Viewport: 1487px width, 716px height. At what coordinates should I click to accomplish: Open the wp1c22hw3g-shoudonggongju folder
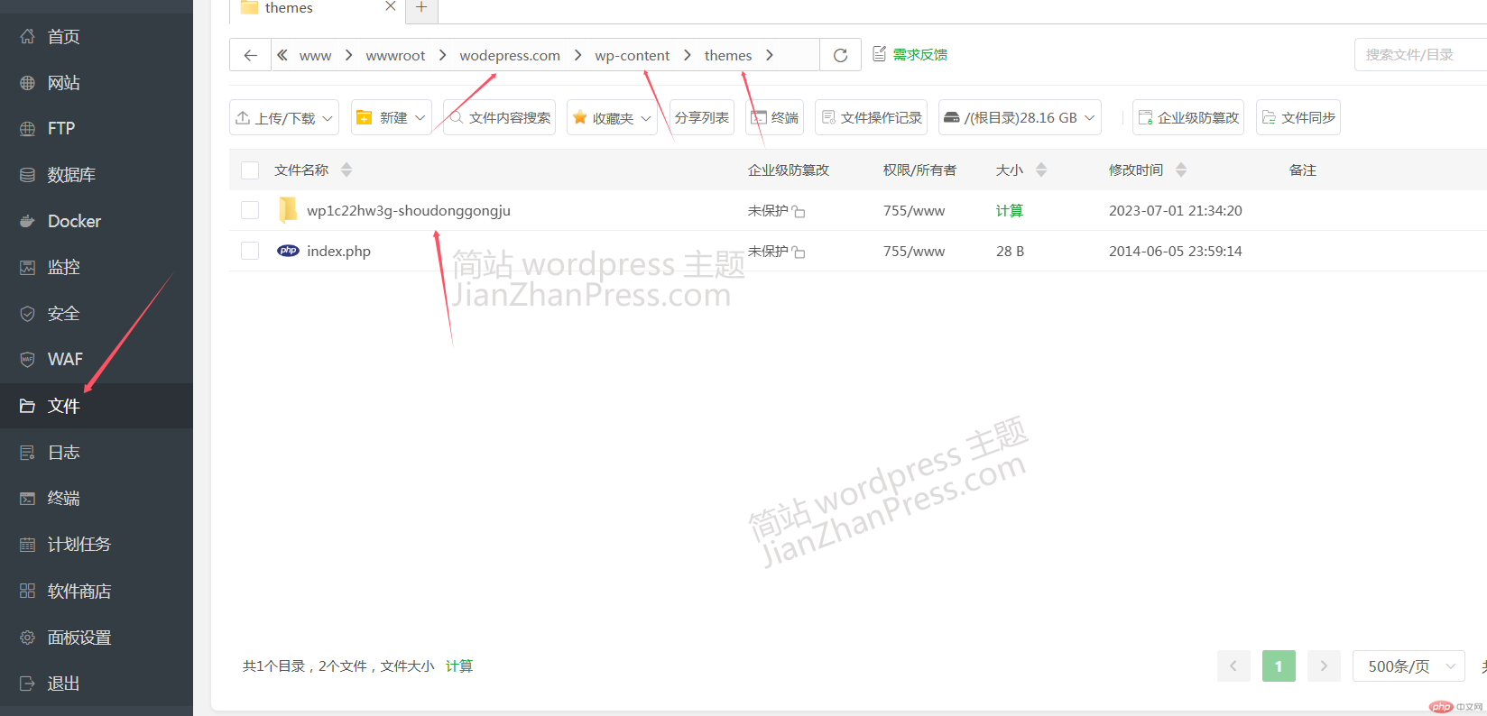[x=409, y=210]
